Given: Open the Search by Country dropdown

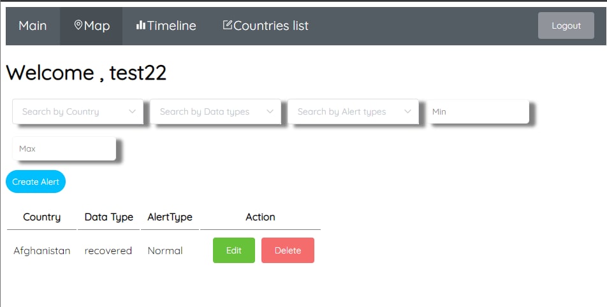Looking at the screenshot, I should [x=78, y=111].
